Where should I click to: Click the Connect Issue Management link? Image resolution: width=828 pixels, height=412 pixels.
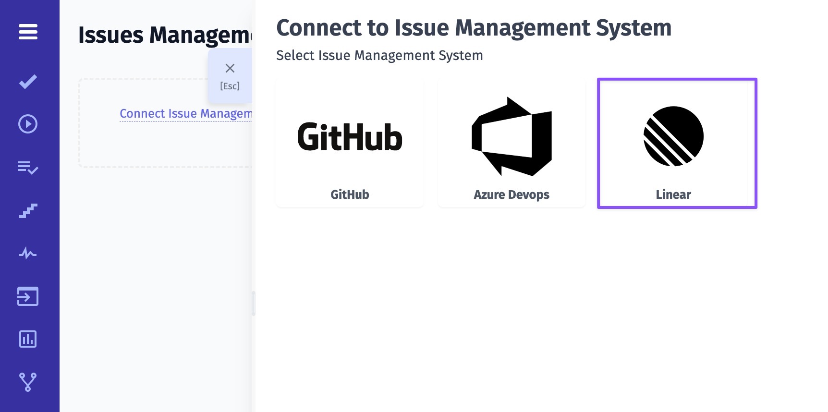click(x=185, y=114)
